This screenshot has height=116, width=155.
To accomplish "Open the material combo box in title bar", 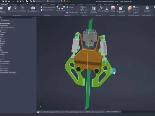I will tap(41, 1).
